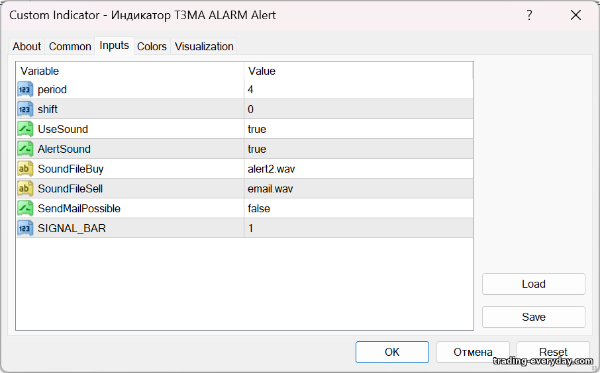The image size is (600, 373).
Task: Open the Visualization tab
Action: 204,46
